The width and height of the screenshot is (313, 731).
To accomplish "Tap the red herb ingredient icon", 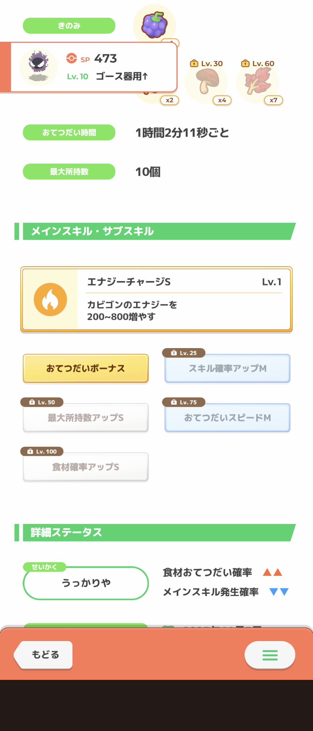I will [258, 81].
